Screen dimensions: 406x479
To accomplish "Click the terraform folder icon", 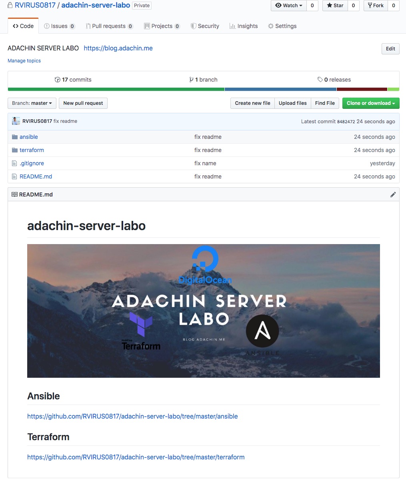I will [x=15, y=150].
